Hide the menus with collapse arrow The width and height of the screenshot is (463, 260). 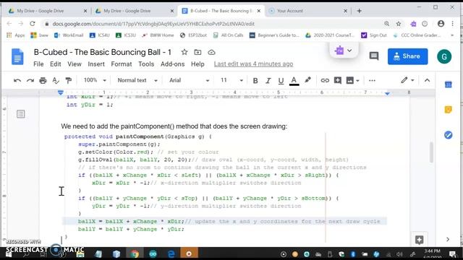[x=427, y=80]
